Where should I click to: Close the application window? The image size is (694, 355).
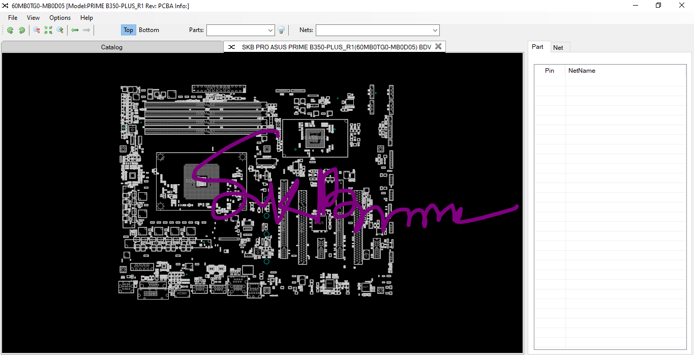click(682, 6)
